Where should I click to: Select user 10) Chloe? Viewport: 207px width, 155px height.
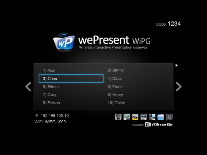(x=116, y=103)
